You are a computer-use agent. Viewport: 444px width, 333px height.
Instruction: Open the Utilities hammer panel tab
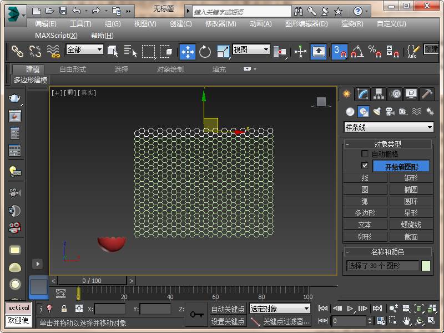click(427, 93)
